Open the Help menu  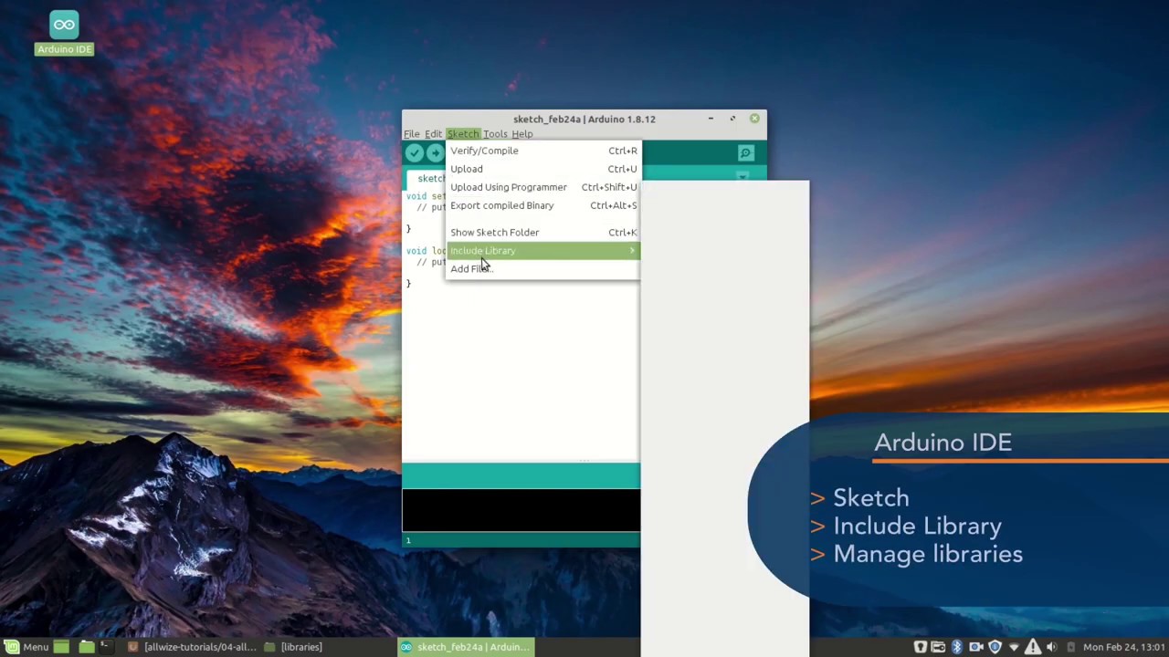pyautogui.click(x=521, y=134)
